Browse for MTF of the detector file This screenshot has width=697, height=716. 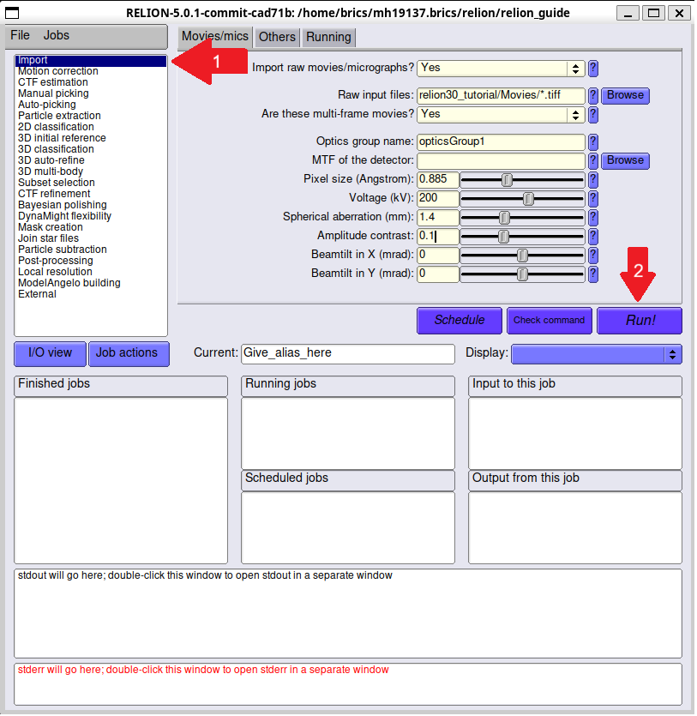(x=625, y=160)
